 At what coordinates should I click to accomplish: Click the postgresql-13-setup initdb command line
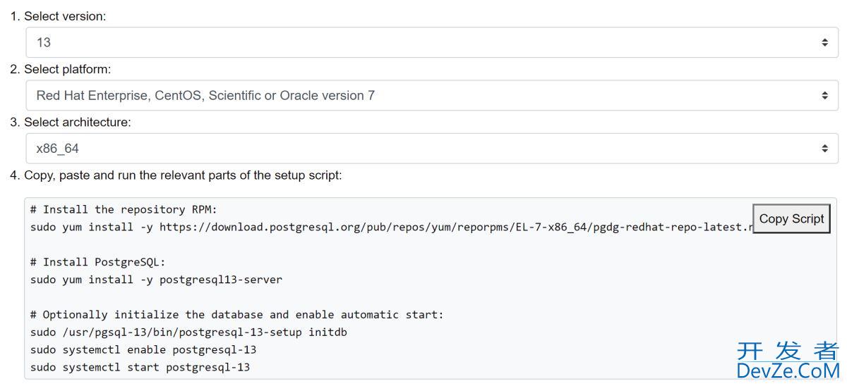188,332
